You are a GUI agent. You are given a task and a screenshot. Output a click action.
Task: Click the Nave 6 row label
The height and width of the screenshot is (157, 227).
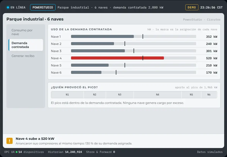(x=56, y=73)
